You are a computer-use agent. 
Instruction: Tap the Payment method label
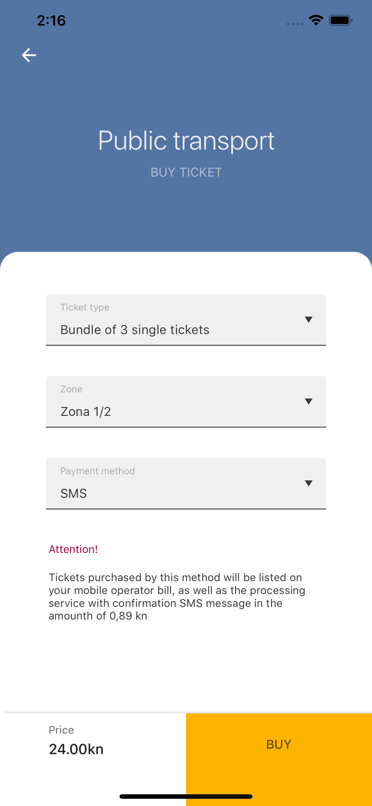(98, 471)
